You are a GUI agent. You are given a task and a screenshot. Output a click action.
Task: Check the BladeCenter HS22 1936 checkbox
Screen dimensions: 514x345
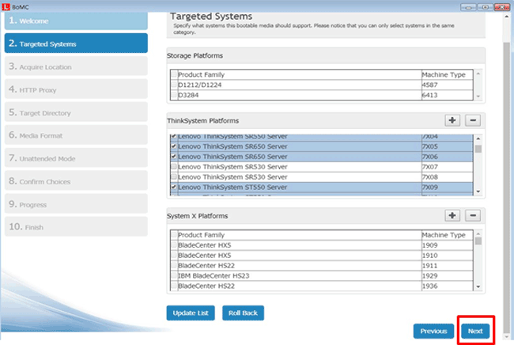[x=174, y=286]
